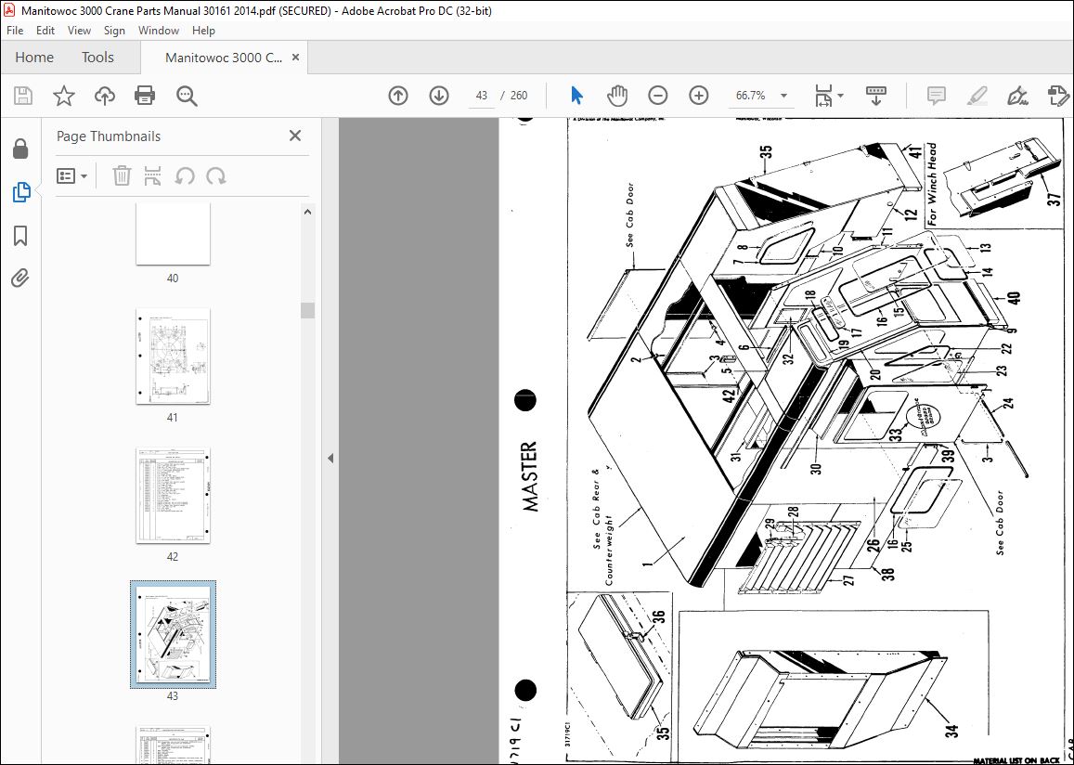Open the Find text magnifier tool

click(x=187, y=96)
